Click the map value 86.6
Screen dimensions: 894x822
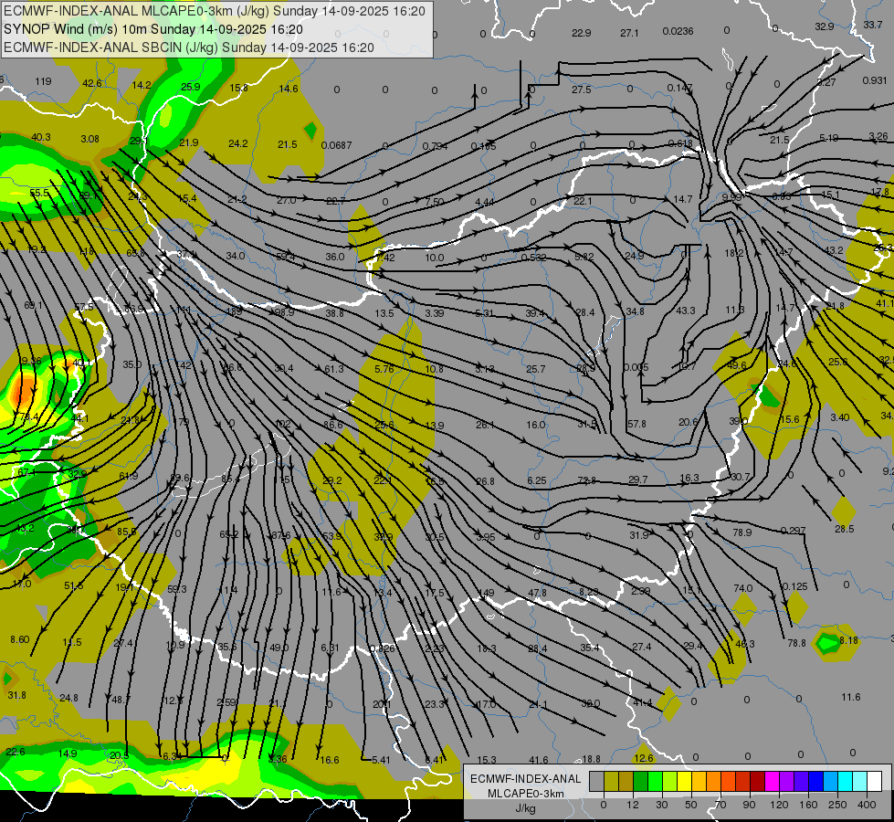pyautogui.click(x=333, y=425)
